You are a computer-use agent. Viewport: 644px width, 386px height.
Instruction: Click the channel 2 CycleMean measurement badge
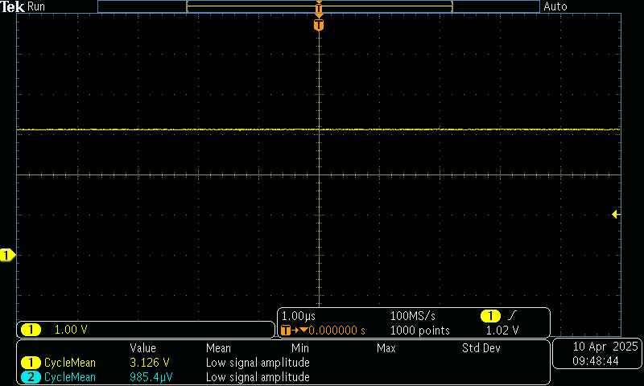coord(31,377)
